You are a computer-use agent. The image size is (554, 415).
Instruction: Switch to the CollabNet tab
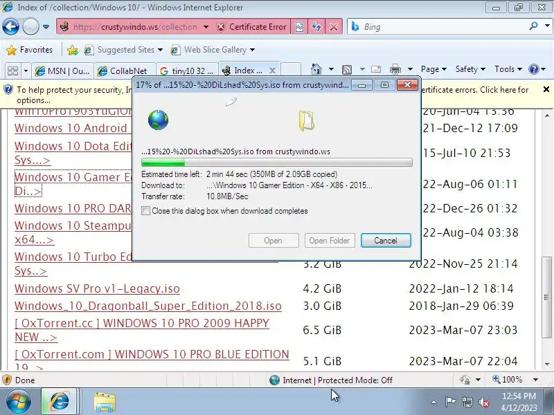click(x=125, y=71)
